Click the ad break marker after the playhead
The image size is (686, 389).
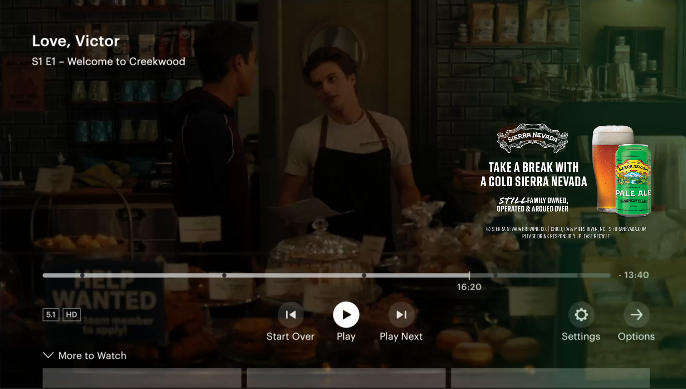[495, 275]
